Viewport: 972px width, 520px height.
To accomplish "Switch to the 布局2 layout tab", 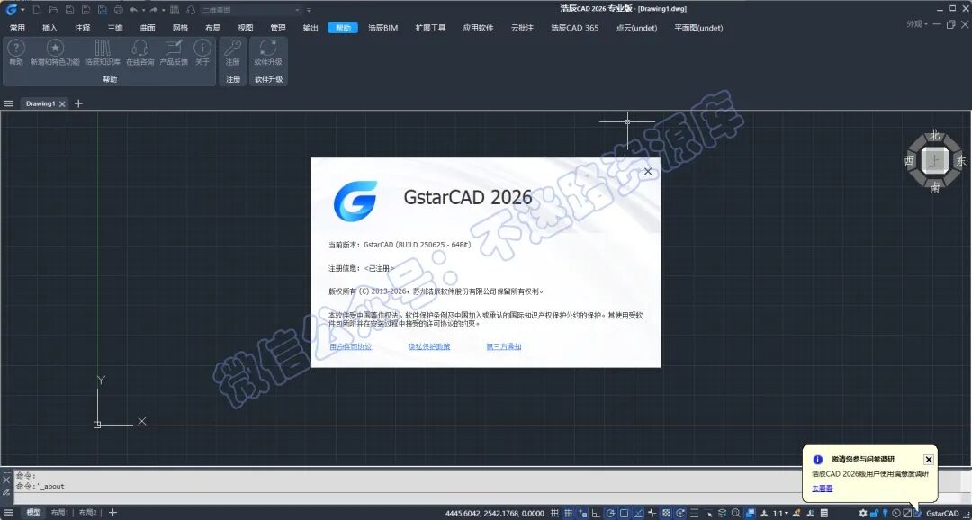I will 87,513.
